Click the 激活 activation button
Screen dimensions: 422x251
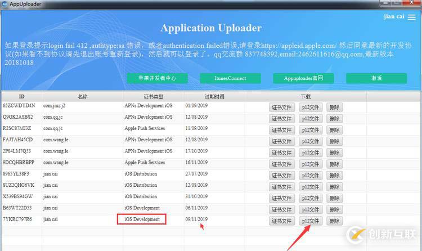click(376, 78)
